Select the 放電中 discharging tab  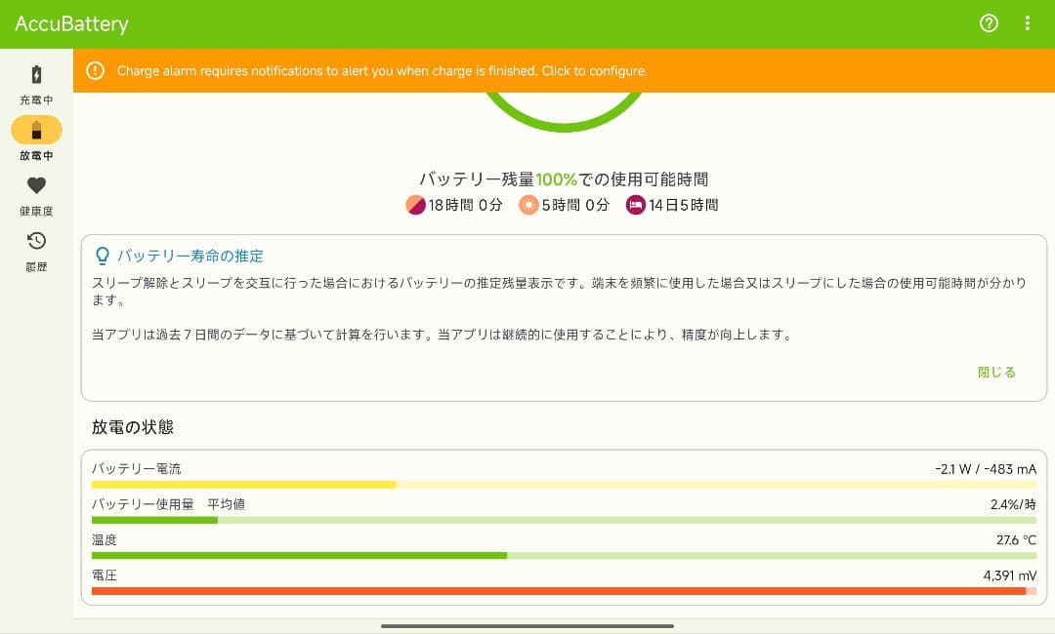point(36,139)
